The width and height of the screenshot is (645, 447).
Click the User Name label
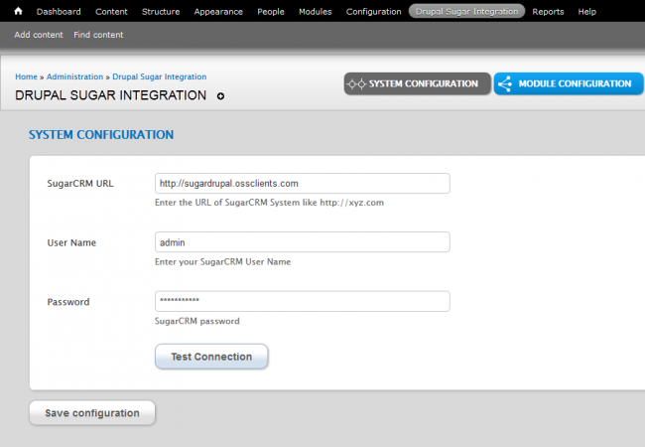pos(71,242)
